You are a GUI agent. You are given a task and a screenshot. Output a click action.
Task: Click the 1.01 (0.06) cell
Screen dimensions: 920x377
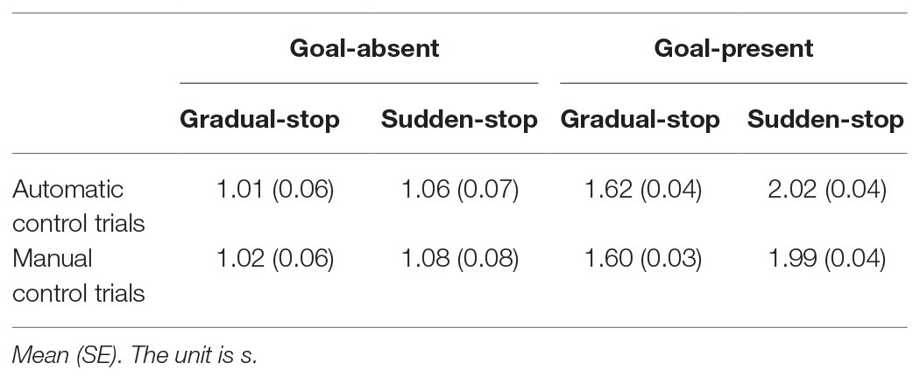275,190
